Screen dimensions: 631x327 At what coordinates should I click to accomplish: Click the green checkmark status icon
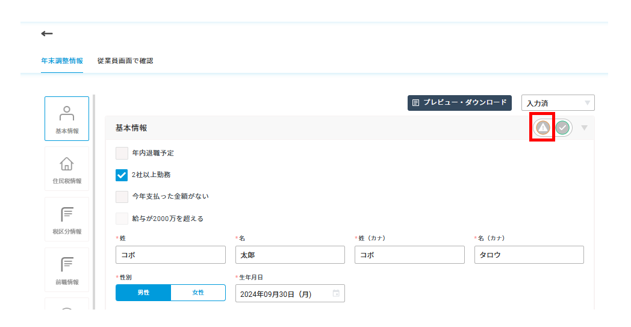[x=562, y=128]
